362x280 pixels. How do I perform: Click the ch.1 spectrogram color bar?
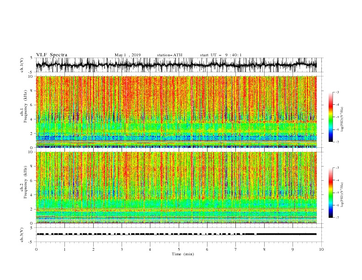pyautogui.click(x=330, y=117)
